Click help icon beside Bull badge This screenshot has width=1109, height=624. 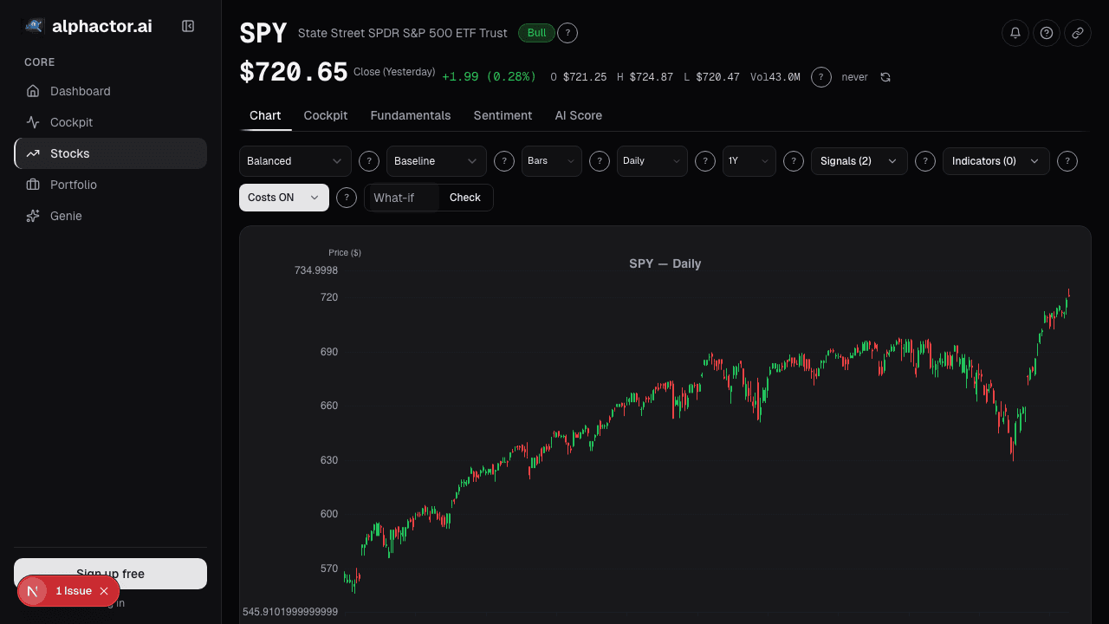coord(567,33)
